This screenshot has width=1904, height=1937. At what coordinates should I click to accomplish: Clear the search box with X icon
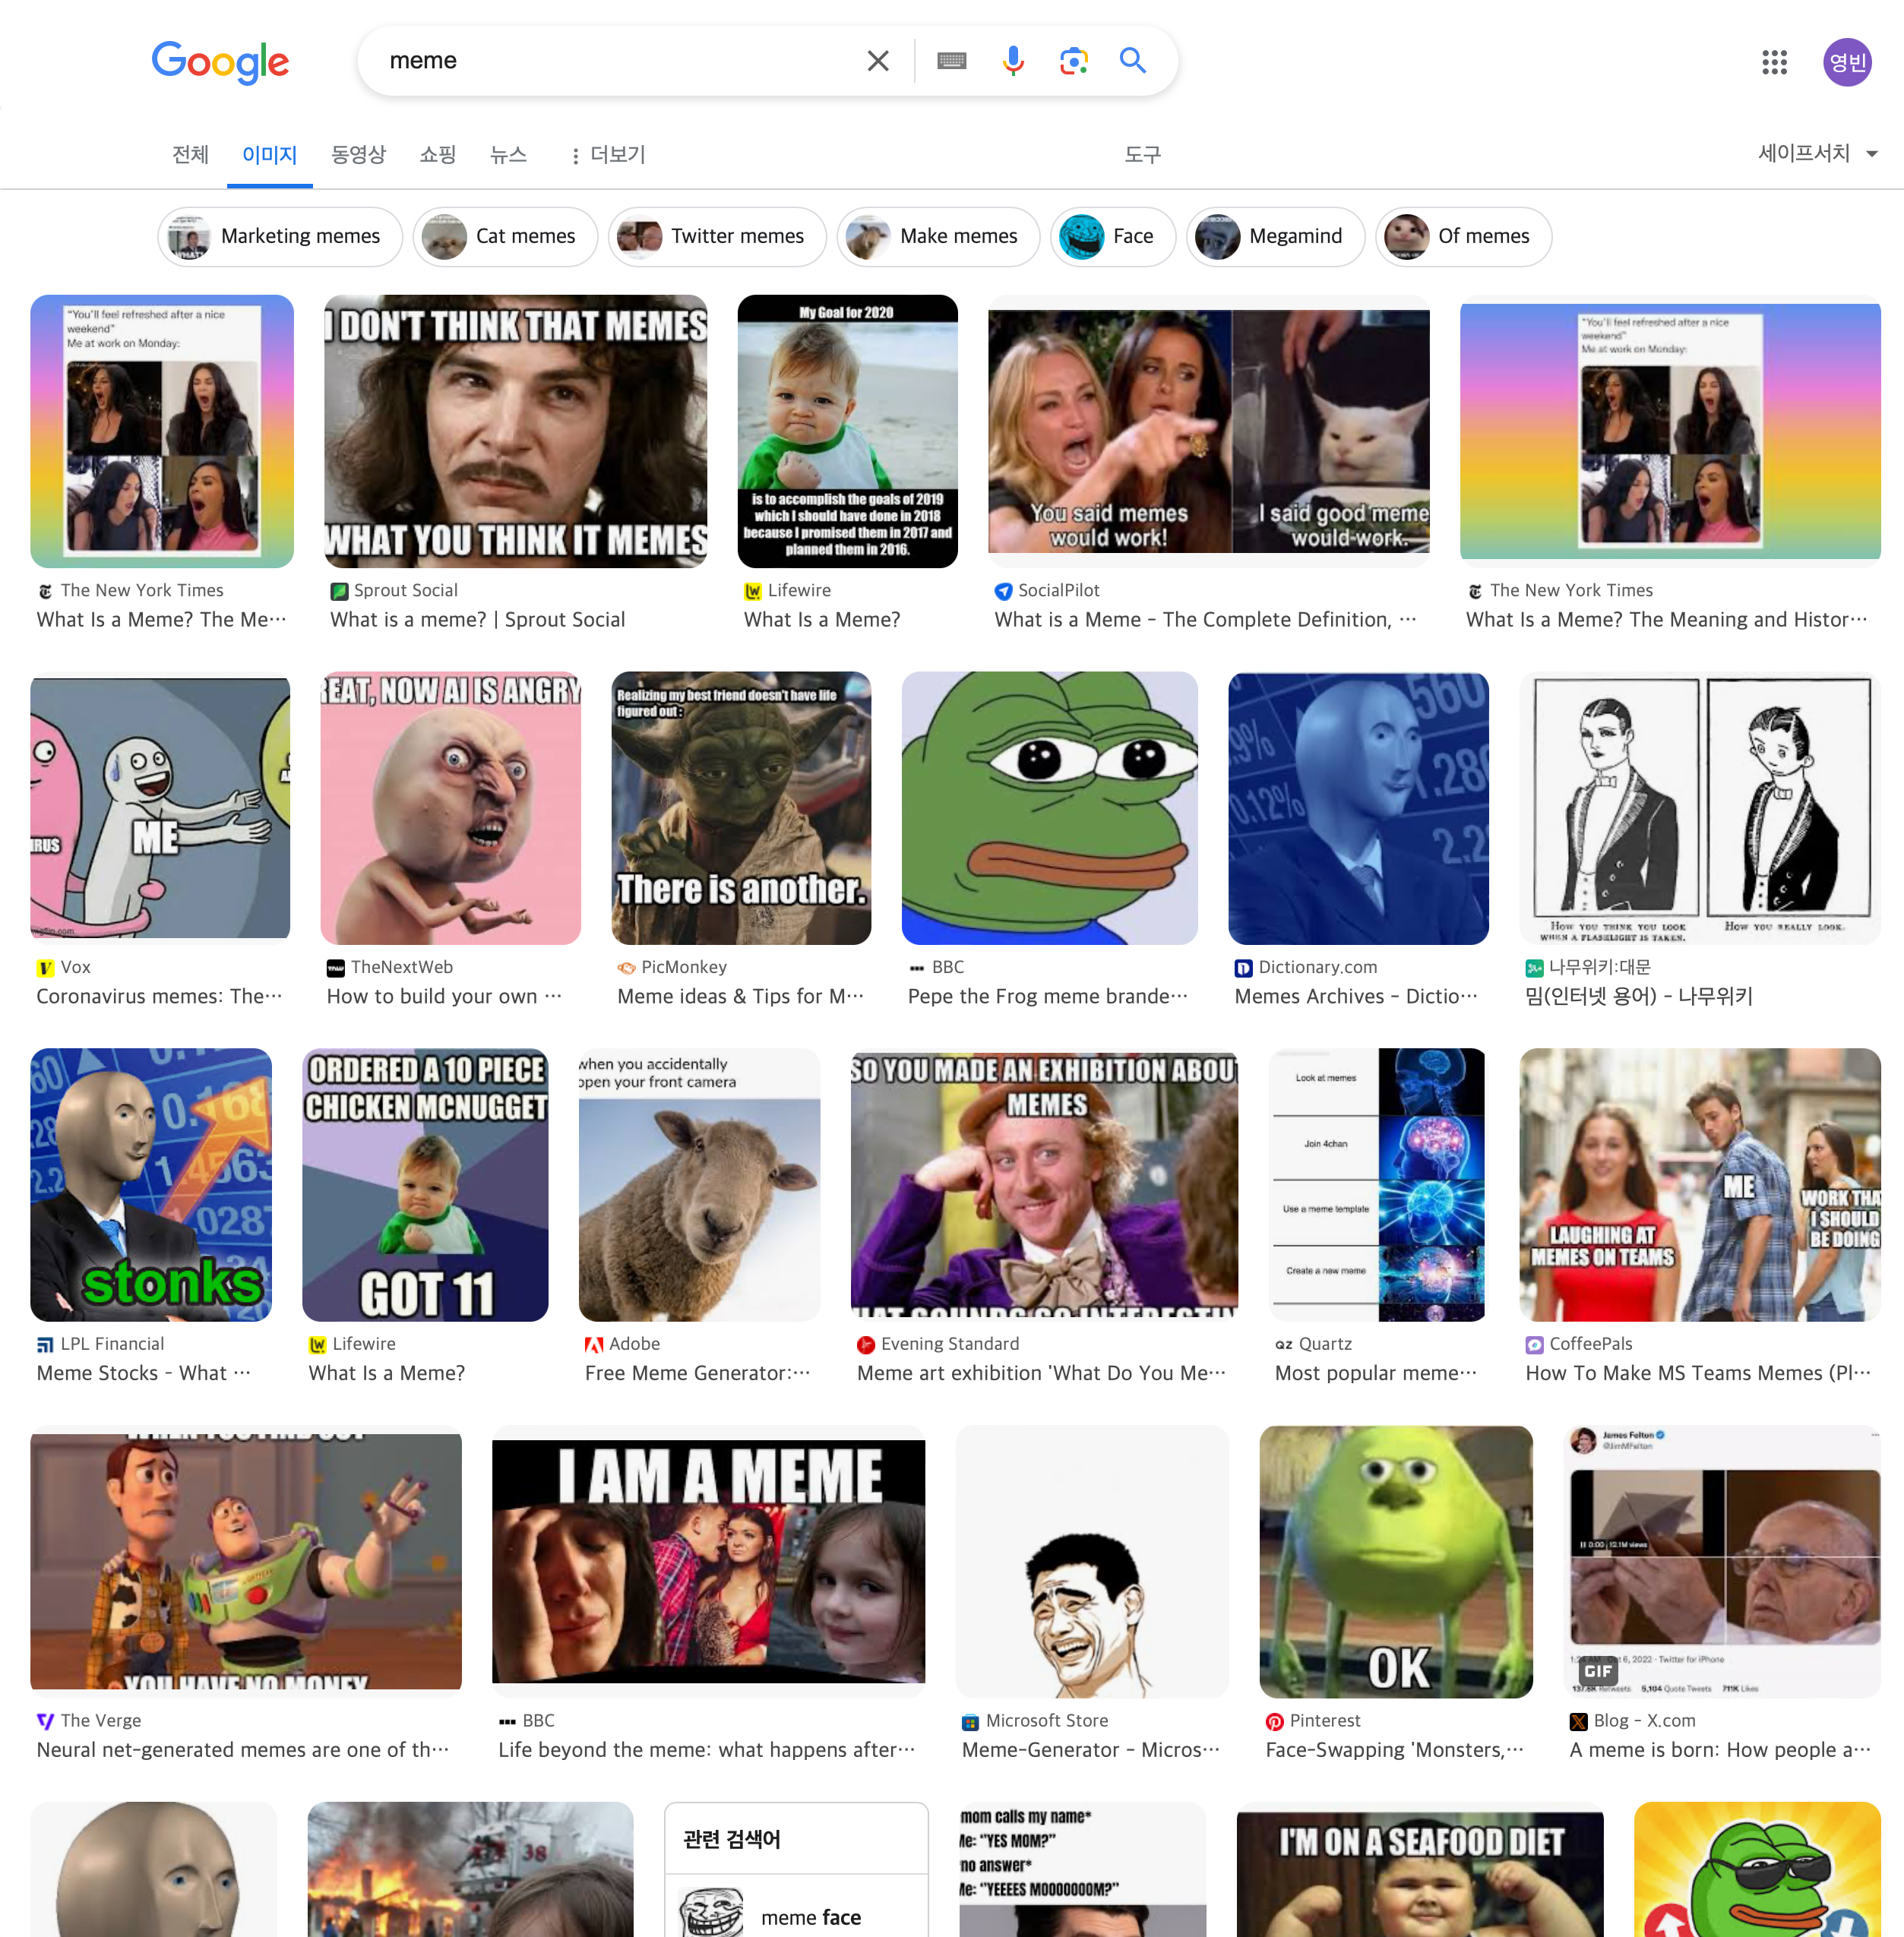click(x=877, y=61)
